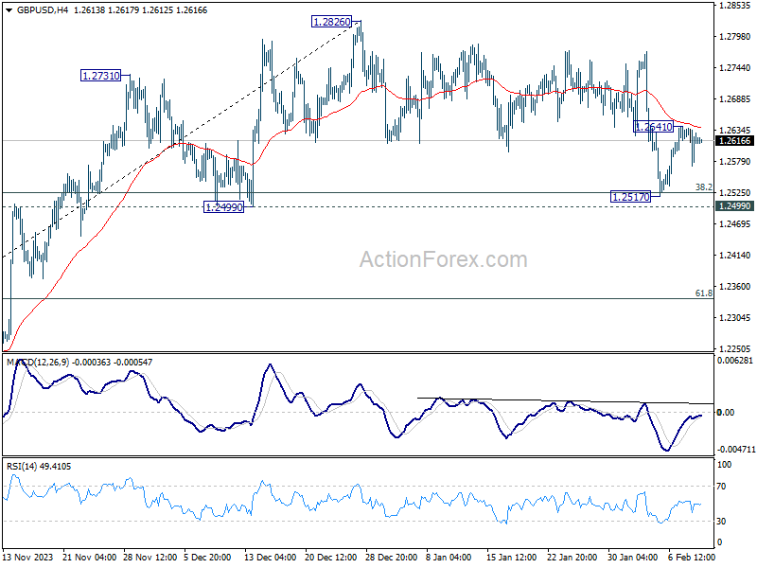Click the 22 Jan 20:00 time label
Screen dimensions: 757x568
573,558
